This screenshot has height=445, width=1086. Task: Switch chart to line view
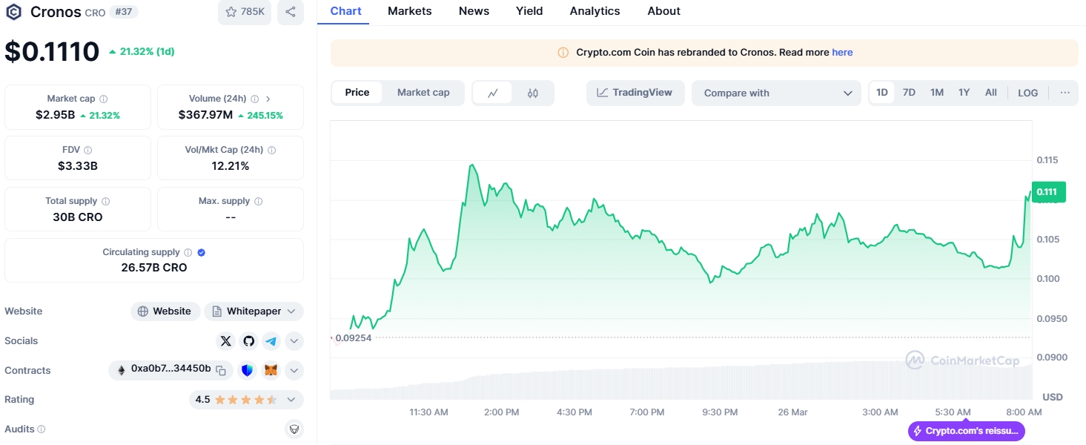pos(493,93)
